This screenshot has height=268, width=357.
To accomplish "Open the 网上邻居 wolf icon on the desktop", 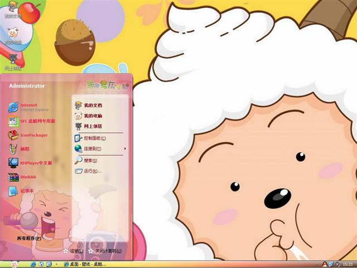I will point(13,62).
